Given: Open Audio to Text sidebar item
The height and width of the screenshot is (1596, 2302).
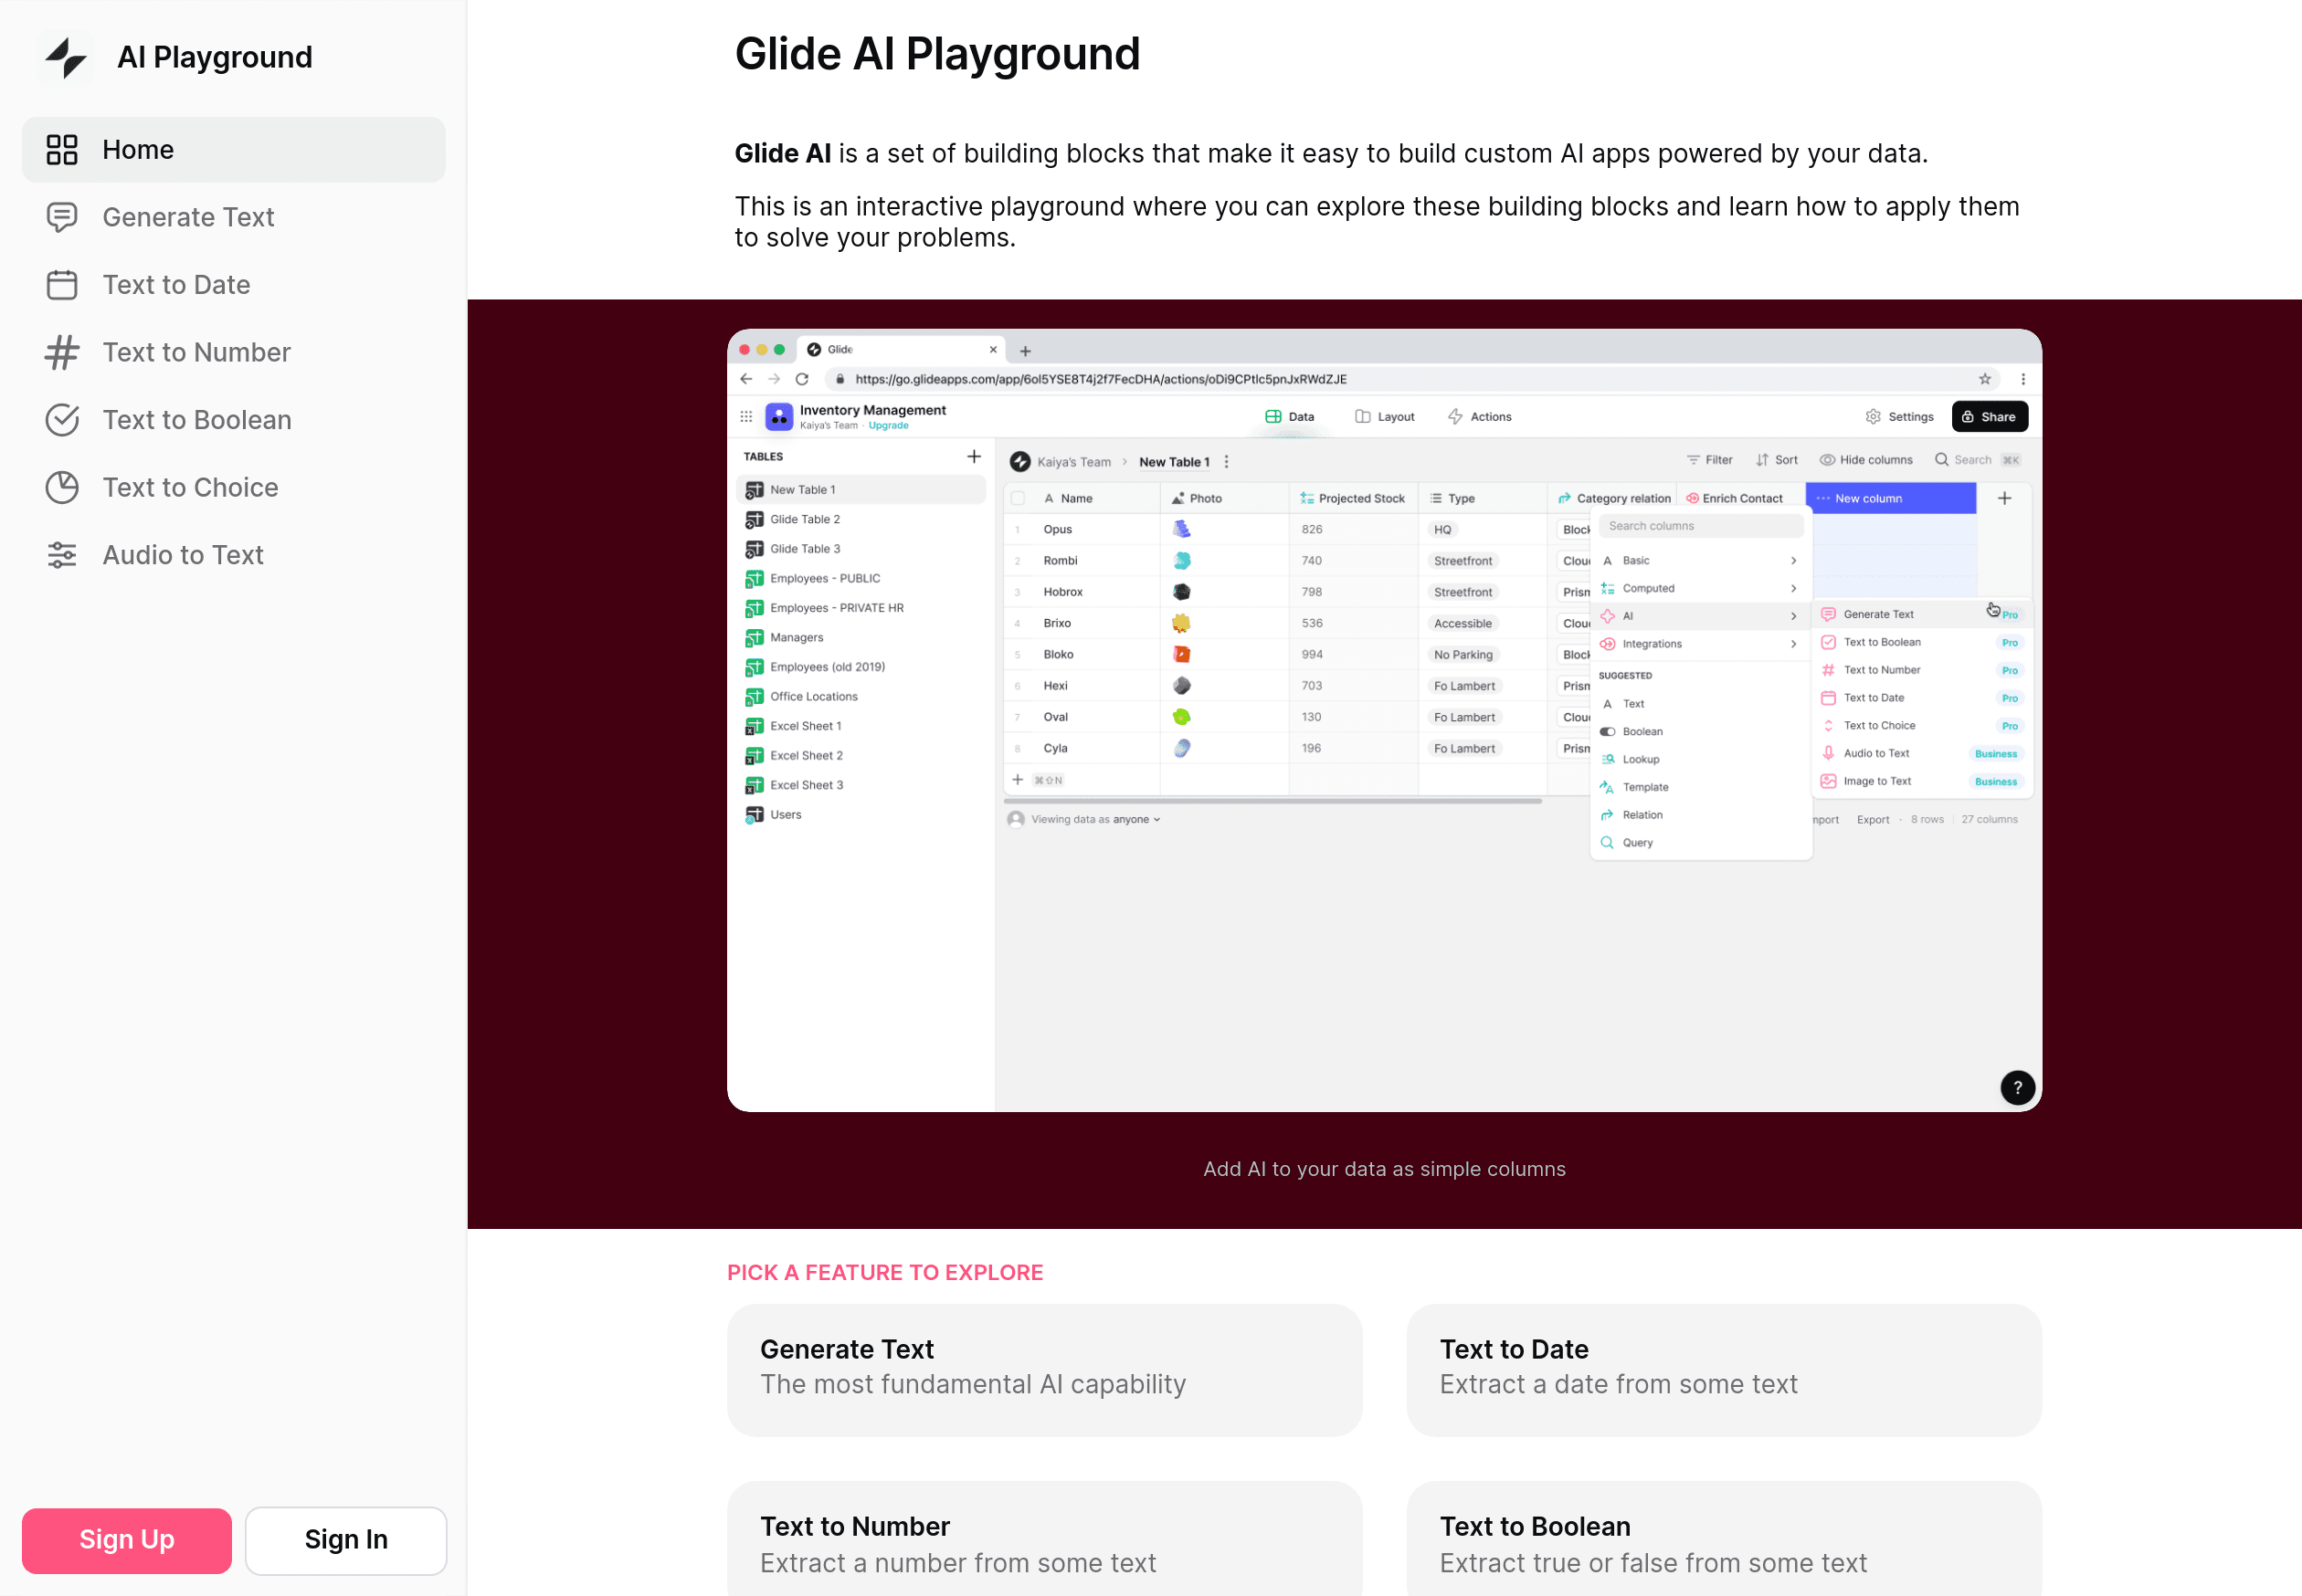Looking at the screenshot, I should (233, 555).
